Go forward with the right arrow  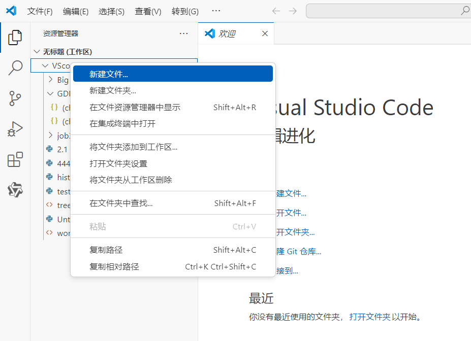tap(293, 11)
